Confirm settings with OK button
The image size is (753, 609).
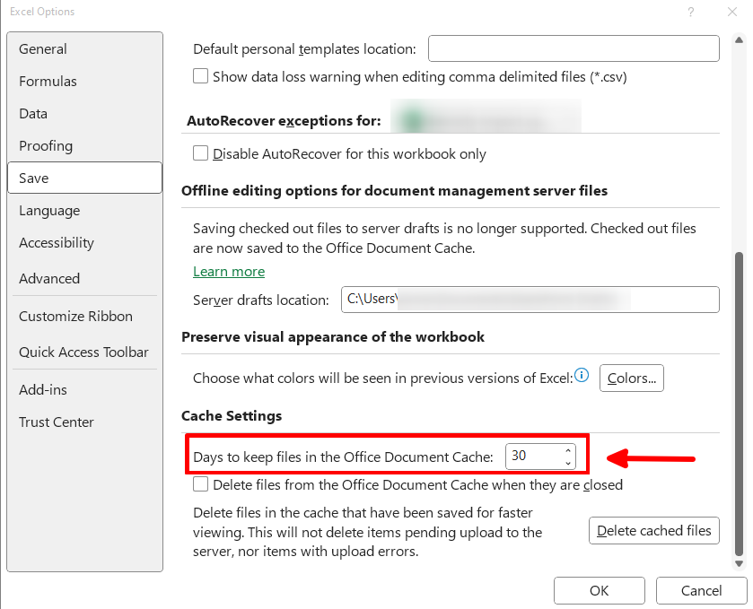(599, 590)
